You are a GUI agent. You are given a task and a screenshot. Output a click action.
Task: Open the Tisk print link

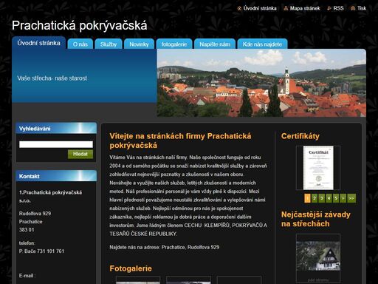click(x=362, y=8)
